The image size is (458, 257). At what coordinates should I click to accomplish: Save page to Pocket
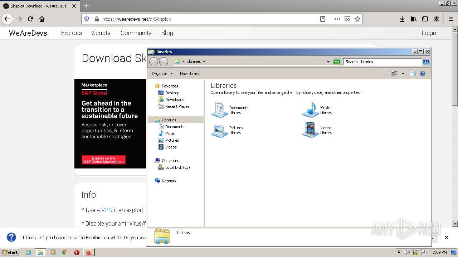tap(347, 19)
